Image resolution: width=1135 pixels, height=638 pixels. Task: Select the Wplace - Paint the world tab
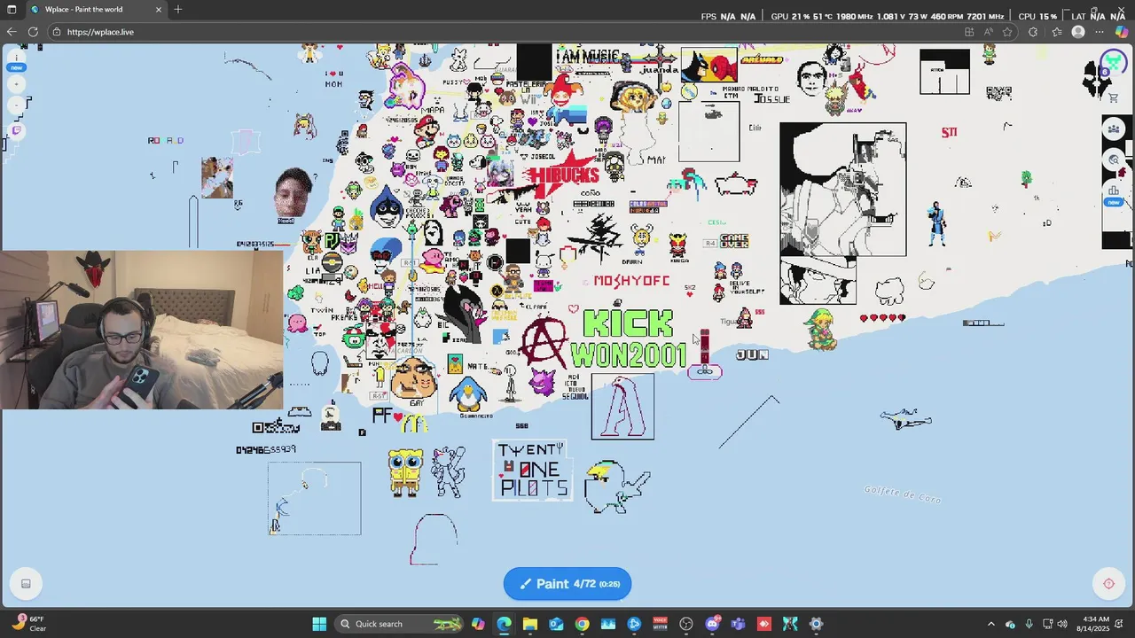(96, 10)
